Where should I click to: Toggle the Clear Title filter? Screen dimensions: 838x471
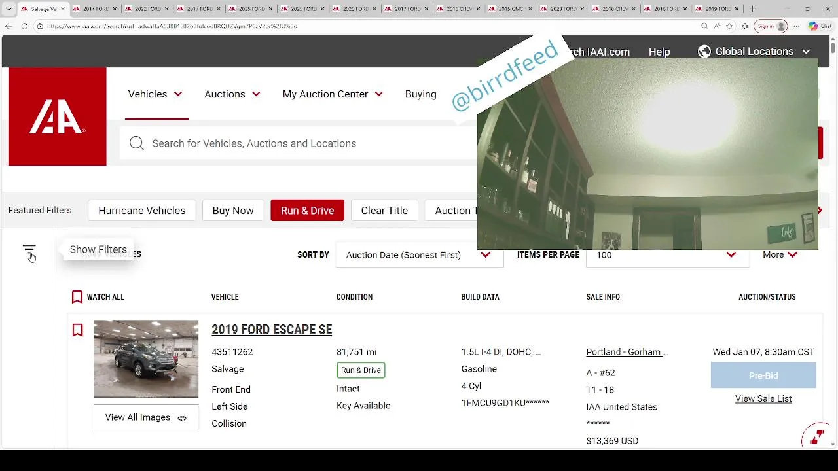click(384, 211)
